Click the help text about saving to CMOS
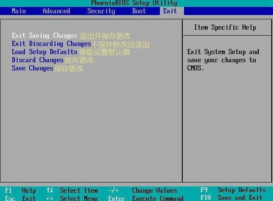Screen dimensions: 273x201 coord(223,60)
